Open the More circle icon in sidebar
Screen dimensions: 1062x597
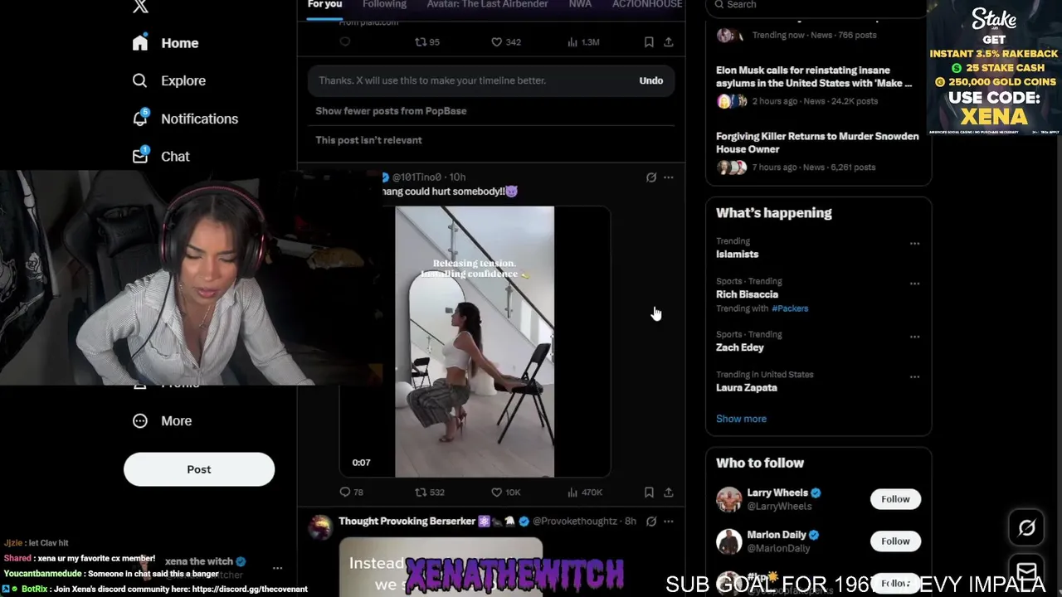(140, 420)
